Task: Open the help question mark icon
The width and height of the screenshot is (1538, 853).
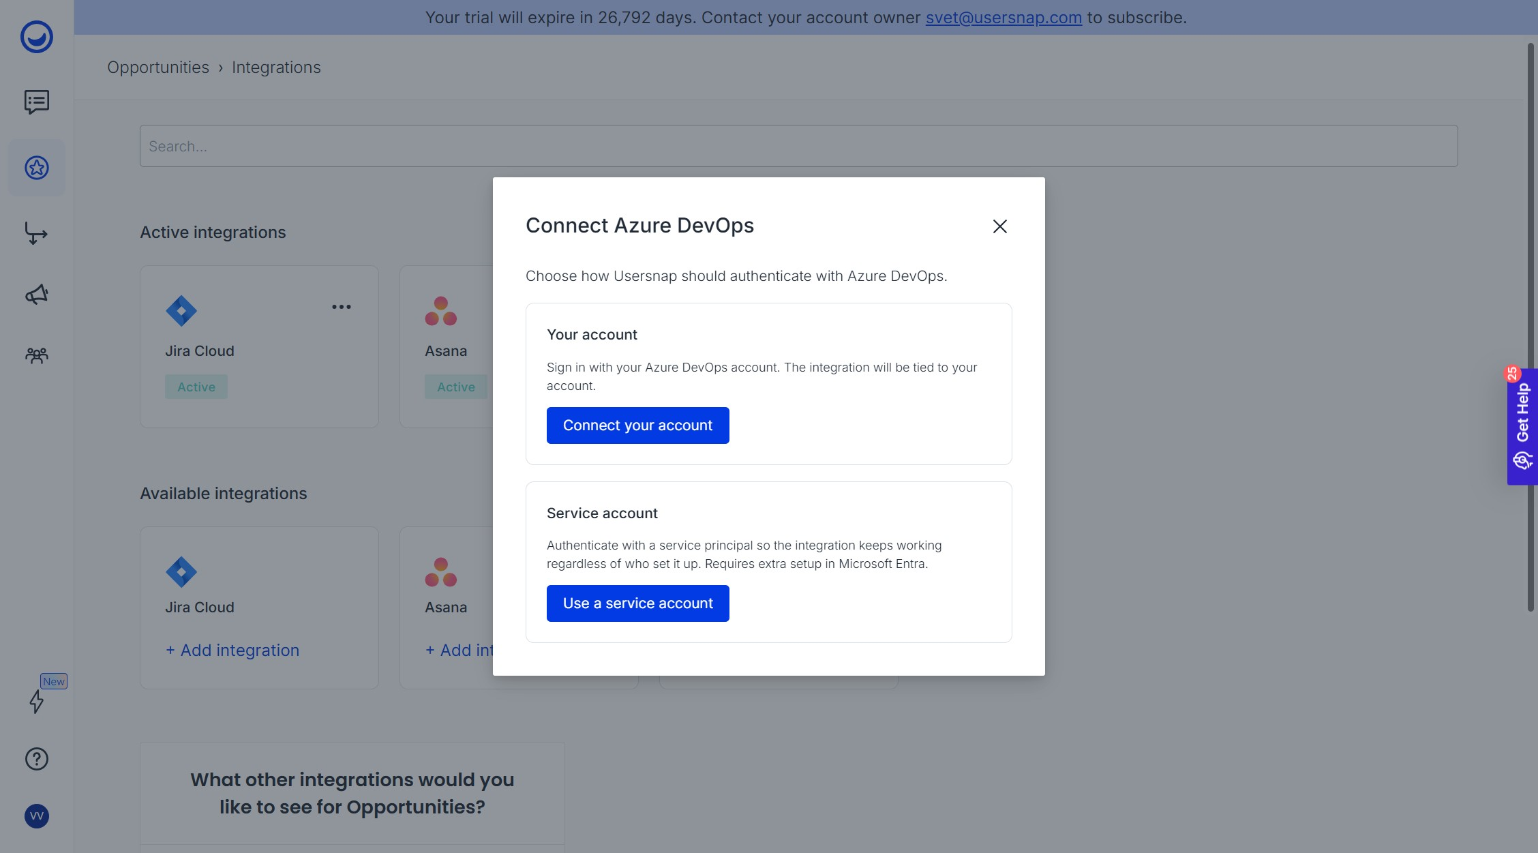Action: [37, 759]
